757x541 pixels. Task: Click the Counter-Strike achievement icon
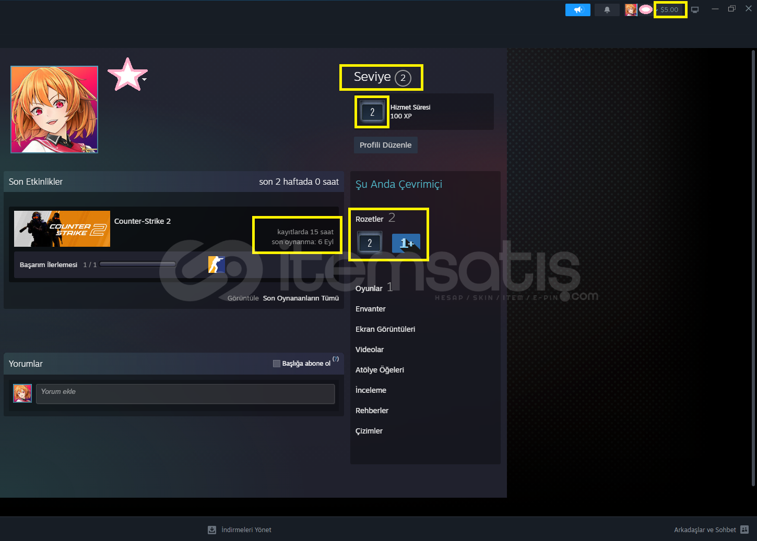(x=217, y=265)
